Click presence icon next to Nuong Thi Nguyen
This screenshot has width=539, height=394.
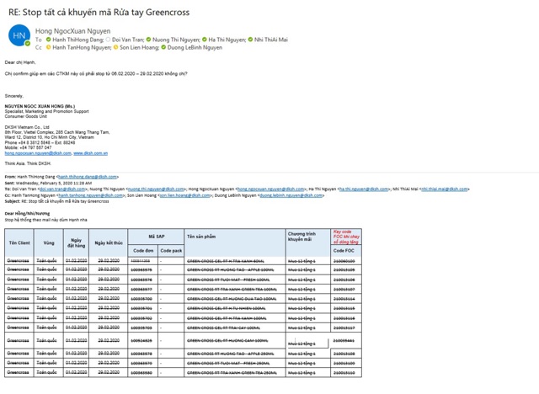click(149, 40)
